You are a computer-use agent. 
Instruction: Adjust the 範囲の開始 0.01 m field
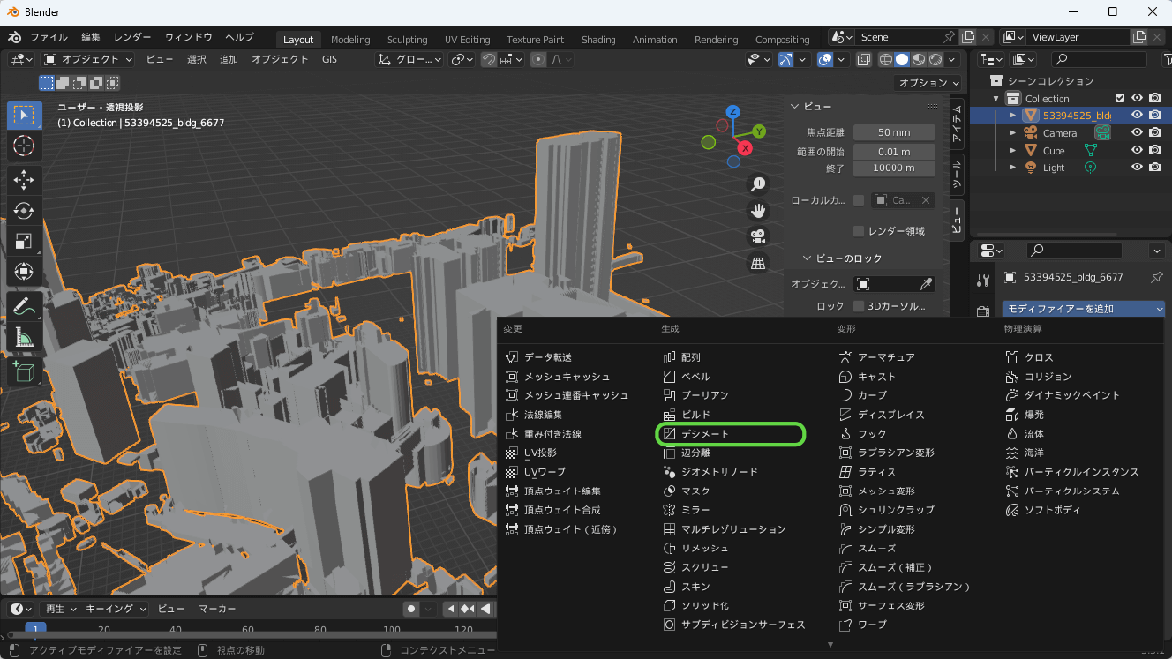click(x=894, y=152)
